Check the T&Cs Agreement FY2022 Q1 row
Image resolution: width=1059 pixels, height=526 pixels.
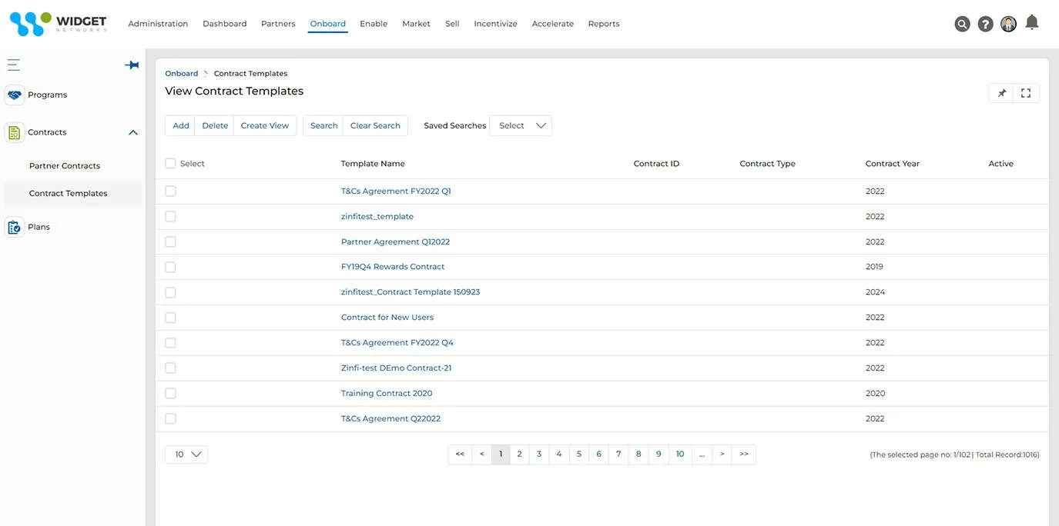coord(170,191)
